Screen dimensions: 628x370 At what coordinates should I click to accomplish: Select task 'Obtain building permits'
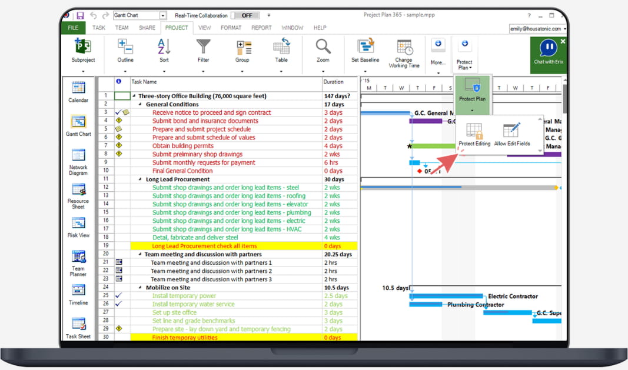183,146
